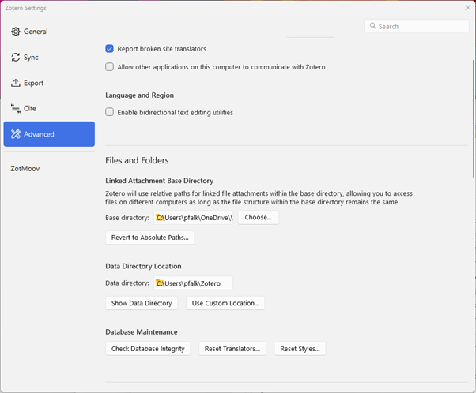Click folder icon beside Base directory path

click(160, 218)
